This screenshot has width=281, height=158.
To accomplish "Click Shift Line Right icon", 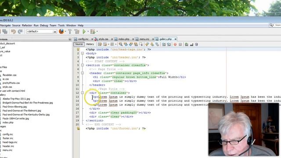I will pyautogui.click(x=169, y=44).
